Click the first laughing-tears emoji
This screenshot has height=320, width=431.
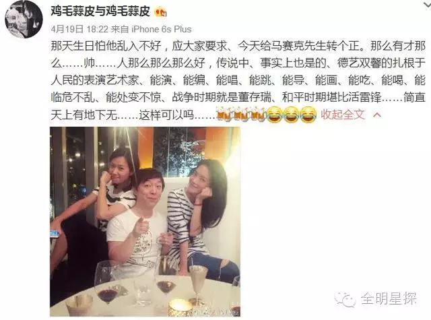point(274,115)
